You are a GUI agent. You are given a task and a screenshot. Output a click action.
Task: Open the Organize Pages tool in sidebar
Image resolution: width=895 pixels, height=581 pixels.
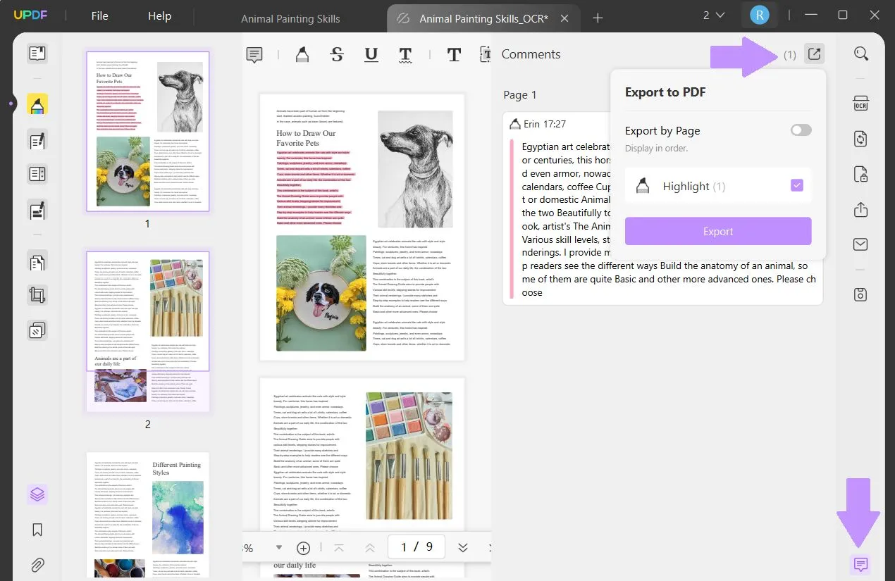(37, 263)
